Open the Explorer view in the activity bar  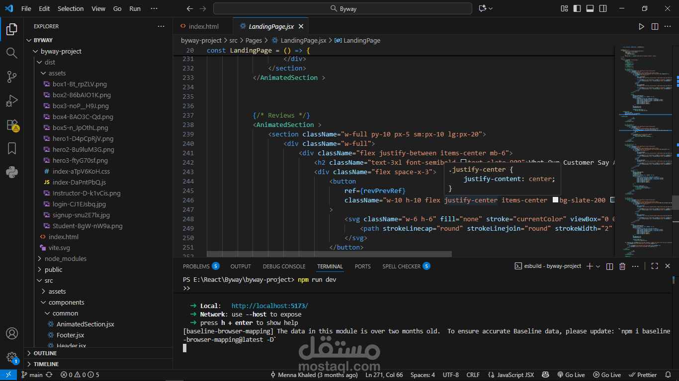(x=12, y=29)
